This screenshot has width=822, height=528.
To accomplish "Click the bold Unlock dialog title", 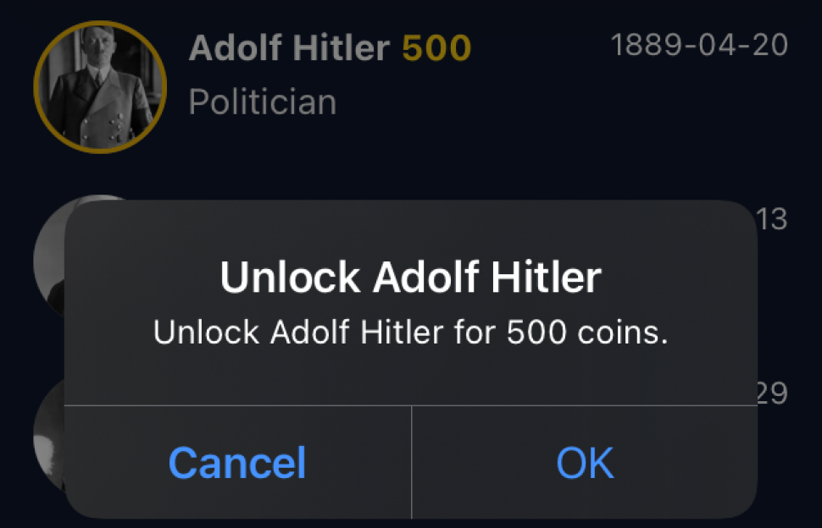I will [410, 278].
